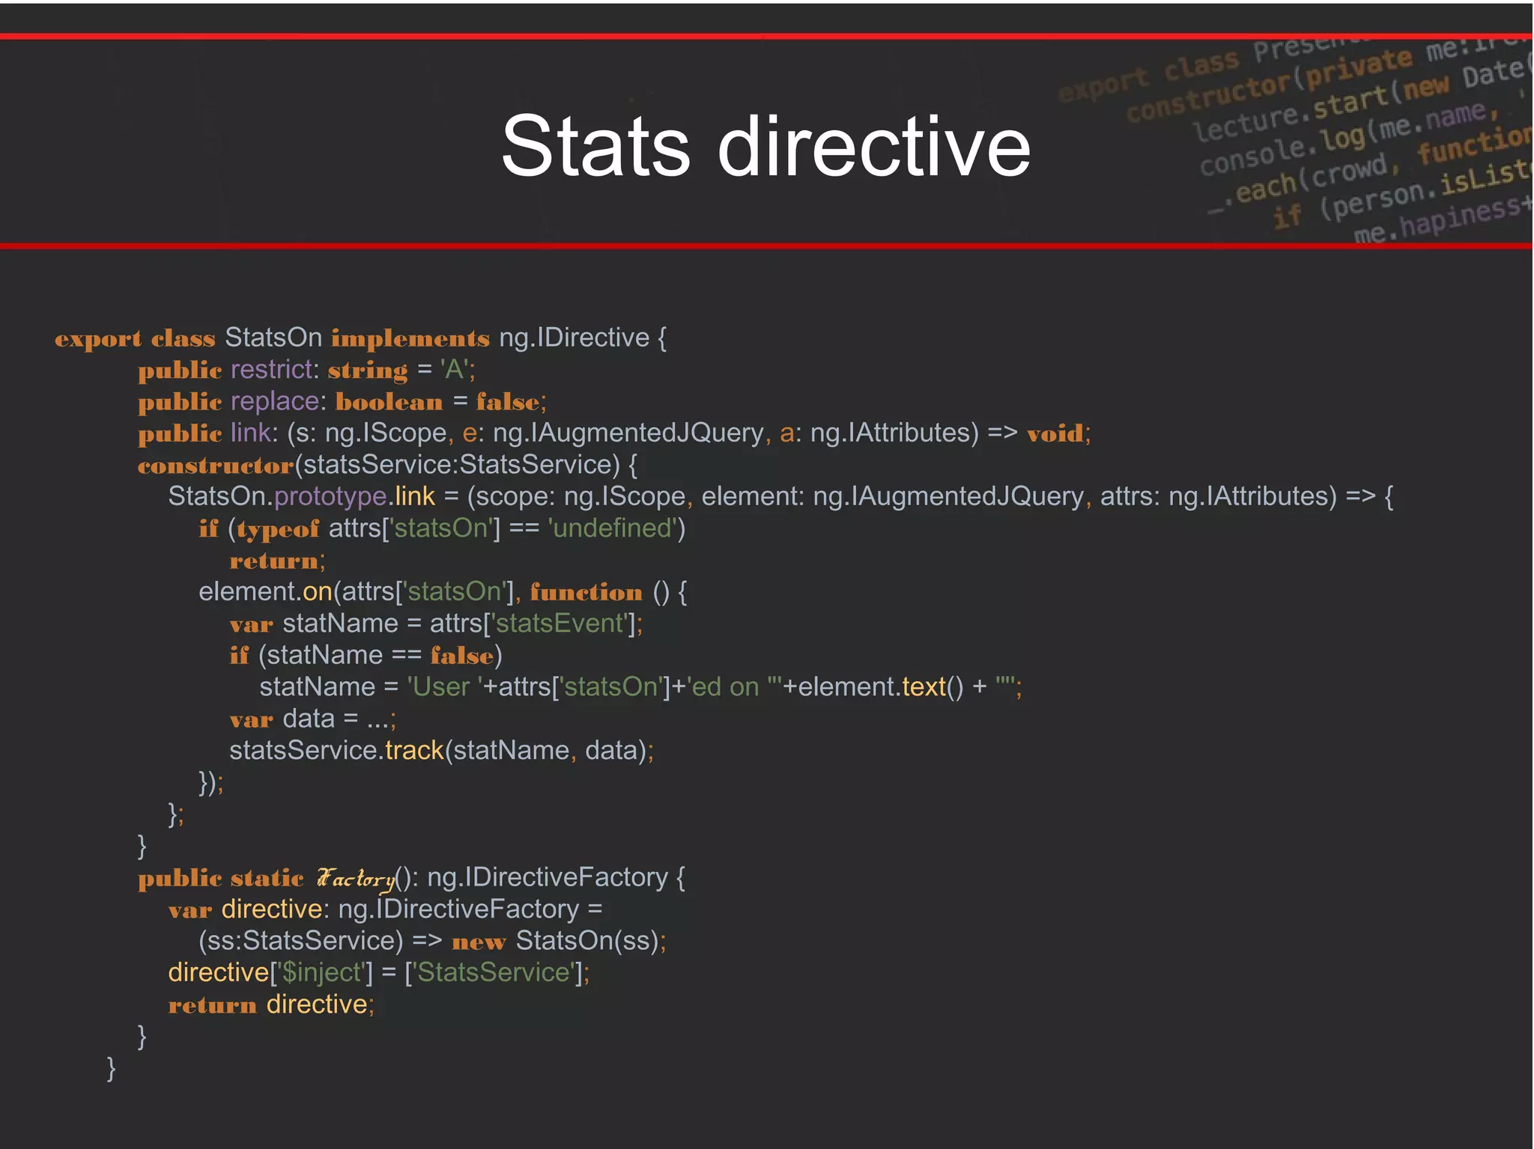Click the 'return directive' statement
The image size is (1534, 1149).
(x=270, y=1005)
